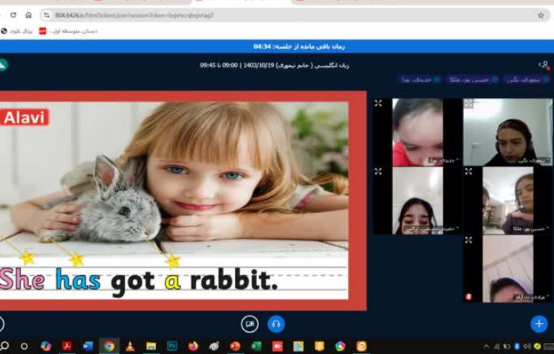Select the middle participant name chip
554x354 pixels.
pyautogui.click(x=472, y=80)
